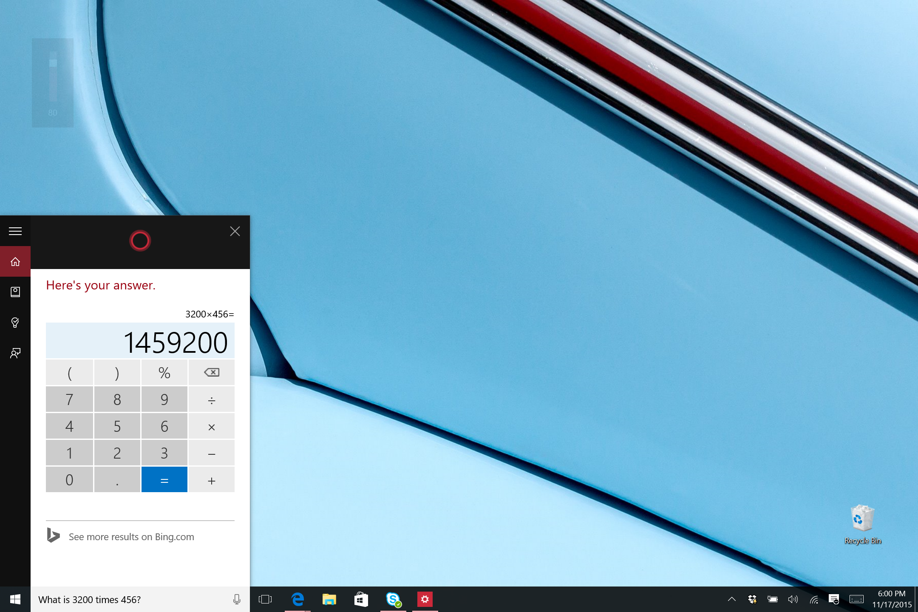Open Settings from the taskbar
The width and height of the screenshot is (918, 612).
(x=425, y=599)
